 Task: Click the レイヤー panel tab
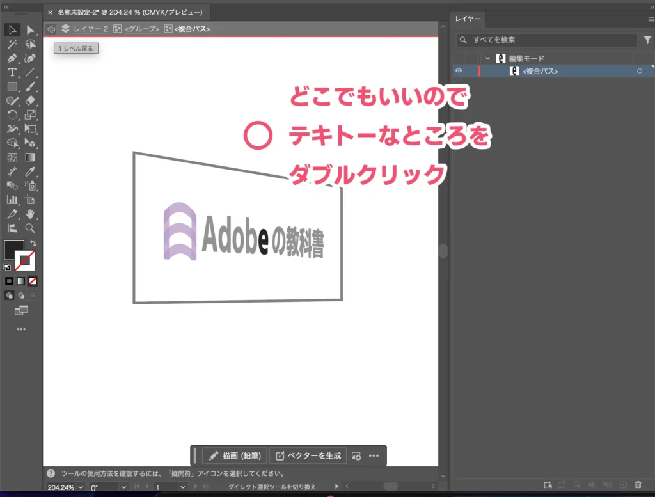pyautogui.click(x=468, y=19)
